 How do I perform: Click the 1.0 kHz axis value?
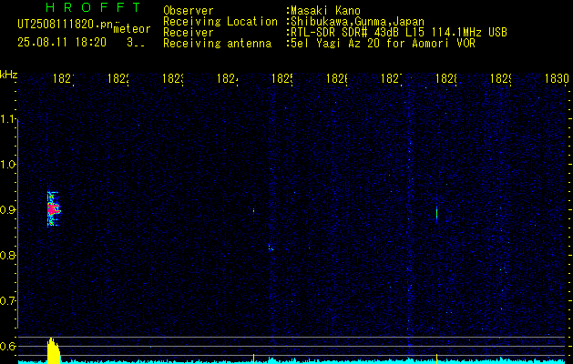(8, 165)
